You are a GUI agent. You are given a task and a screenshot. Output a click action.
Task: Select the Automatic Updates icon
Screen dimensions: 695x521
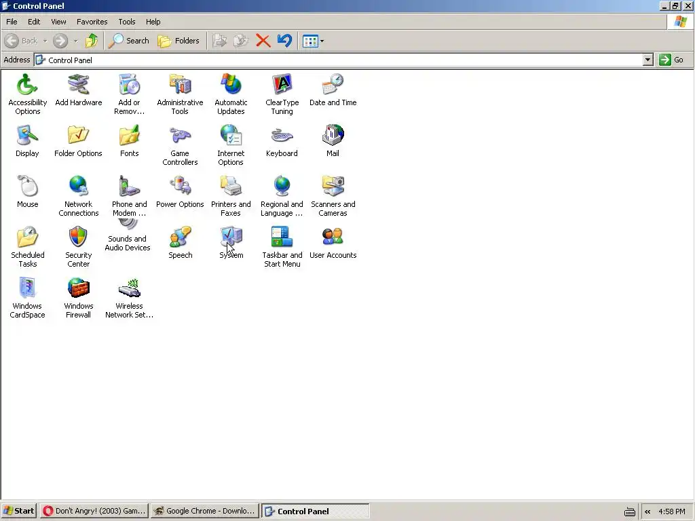(231, 84)
